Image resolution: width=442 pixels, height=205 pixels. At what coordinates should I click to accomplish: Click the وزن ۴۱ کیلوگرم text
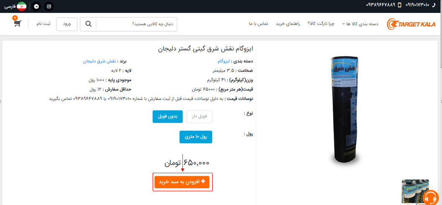click(x=230, y=80)
